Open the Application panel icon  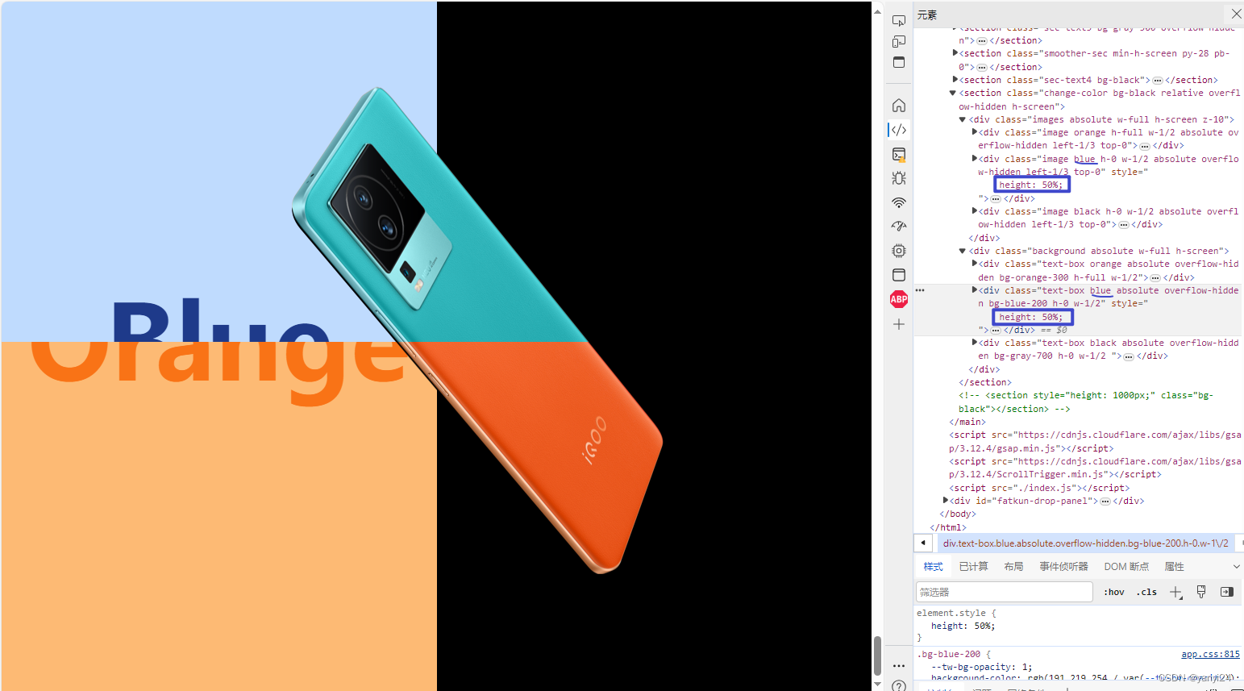[x=899, y=275]
